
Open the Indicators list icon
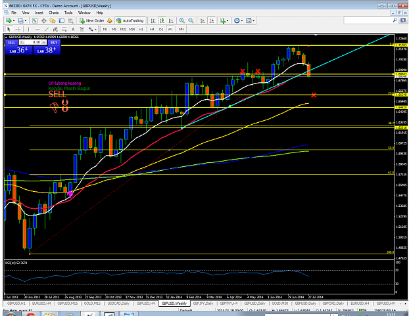coord(223,20)
